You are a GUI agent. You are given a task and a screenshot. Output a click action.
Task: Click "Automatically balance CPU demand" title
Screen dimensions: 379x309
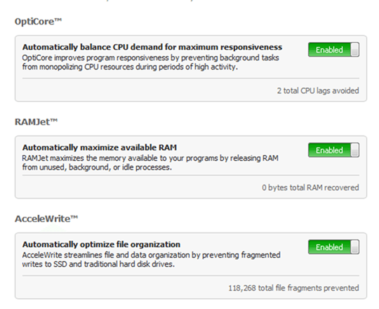(152, 47)
